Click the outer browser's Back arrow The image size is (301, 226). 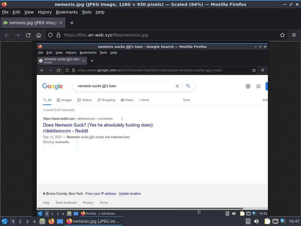(7, 35)
